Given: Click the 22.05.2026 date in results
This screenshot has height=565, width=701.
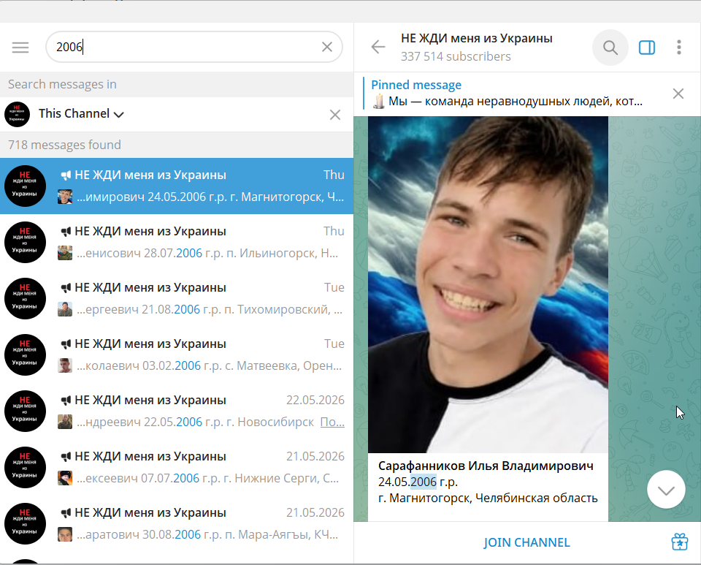Looking at the screenshot, I should 315,400.
